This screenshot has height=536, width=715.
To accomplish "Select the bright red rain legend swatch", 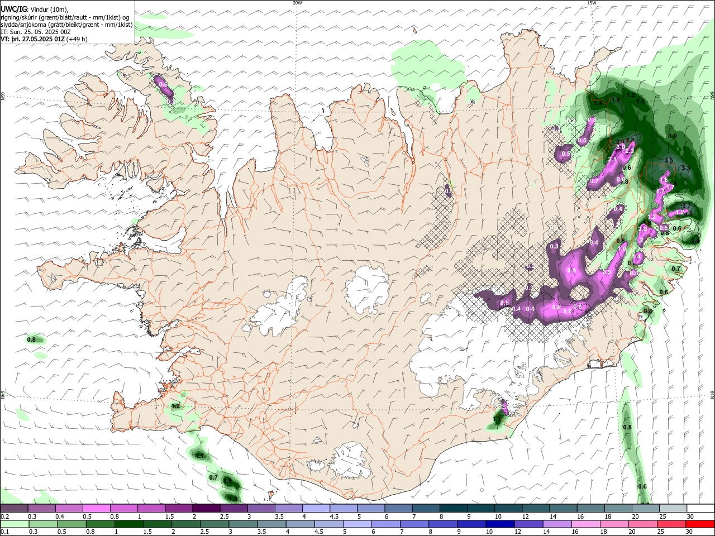I will click(x=699, y=524).
